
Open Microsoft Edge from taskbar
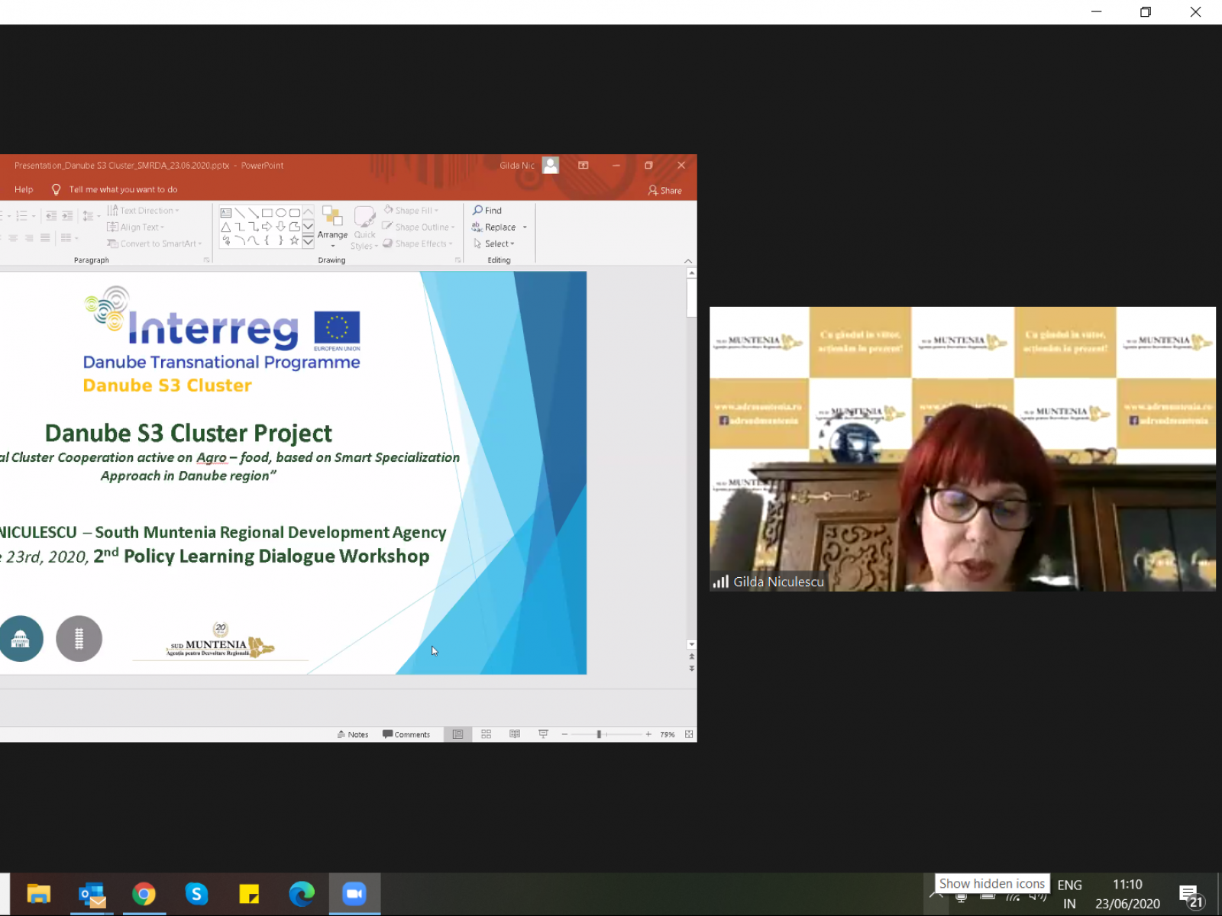click(302, 894)
